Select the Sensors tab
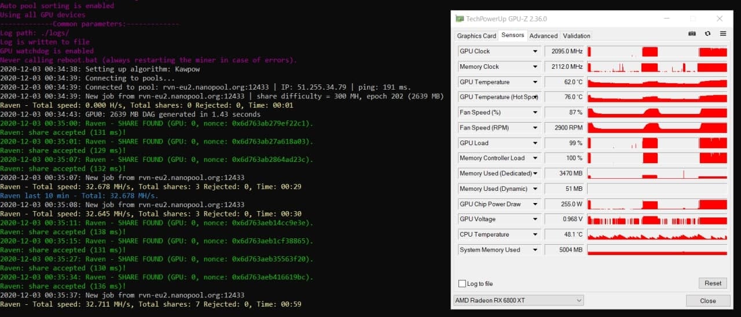This screenshot has height=317, width=741. [512, 35]
